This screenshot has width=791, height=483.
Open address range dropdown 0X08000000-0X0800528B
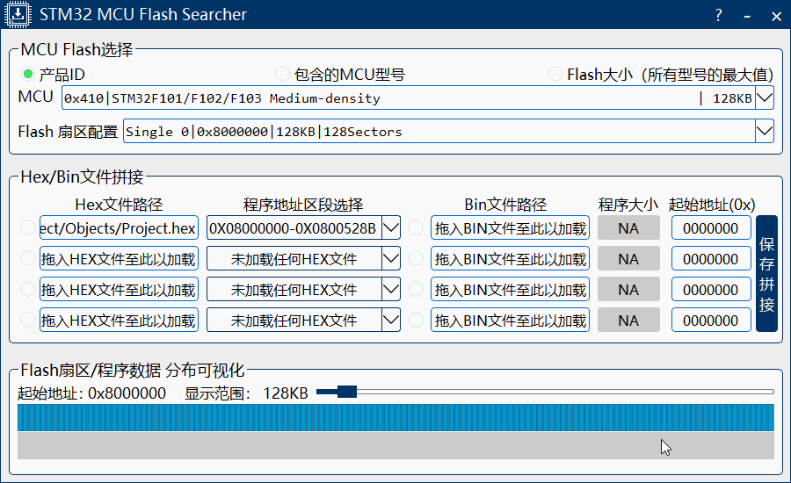[304, 227]
